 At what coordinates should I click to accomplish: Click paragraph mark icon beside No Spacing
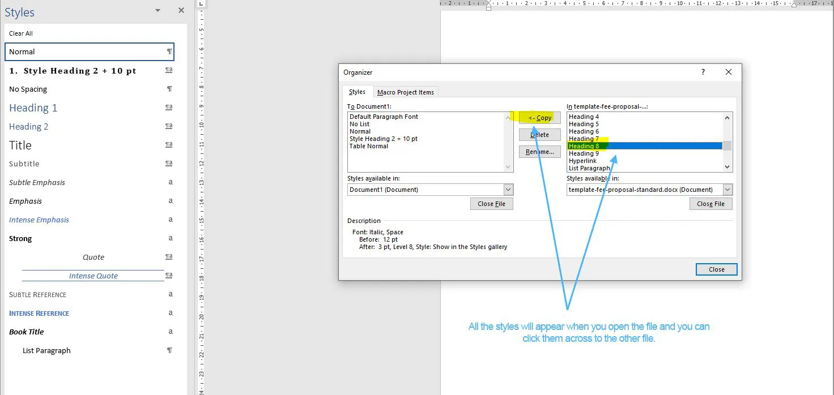(x=169, y=89)
